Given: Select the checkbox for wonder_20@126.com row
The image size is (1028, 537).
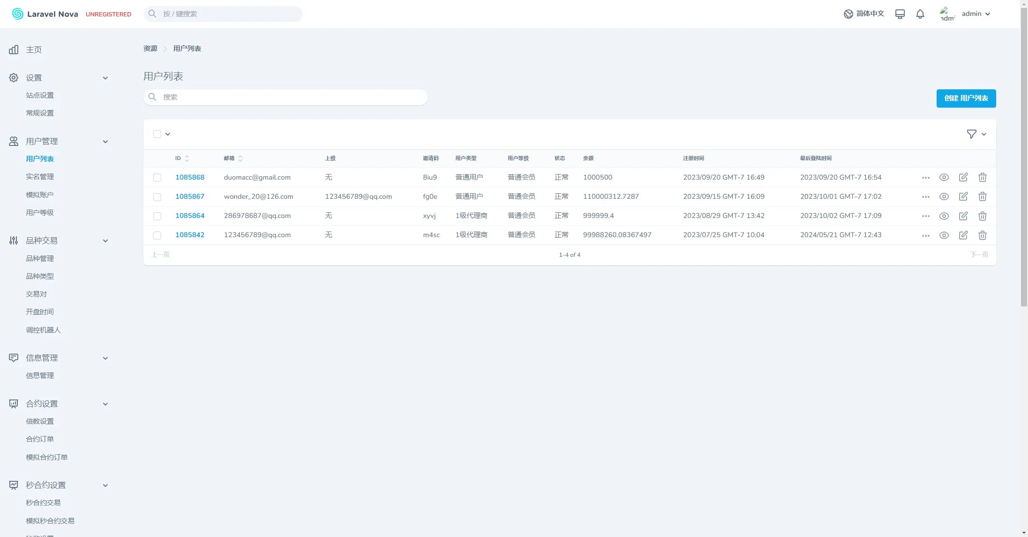Looking at the screenshot, I should (x=157, y=197).
